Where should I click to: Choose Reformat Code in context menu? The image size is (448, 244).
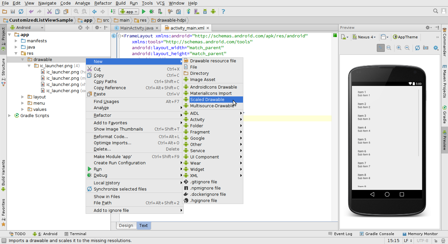pos(134,137)
